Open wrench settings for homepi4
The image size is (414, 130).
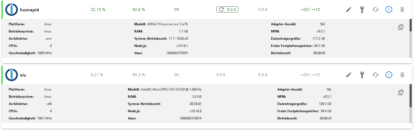pyautogui.click(x=362, y=10)
